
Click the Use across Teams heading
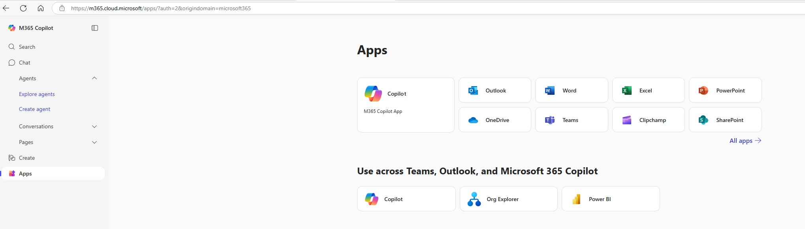point(477,171)
